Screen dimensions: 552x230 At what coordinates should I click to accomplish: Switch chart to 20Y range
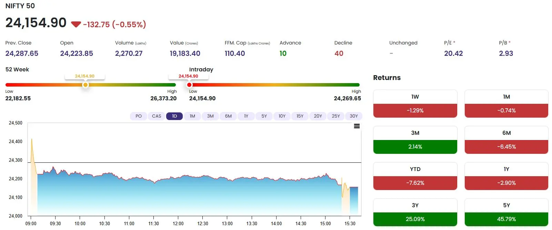318,116
